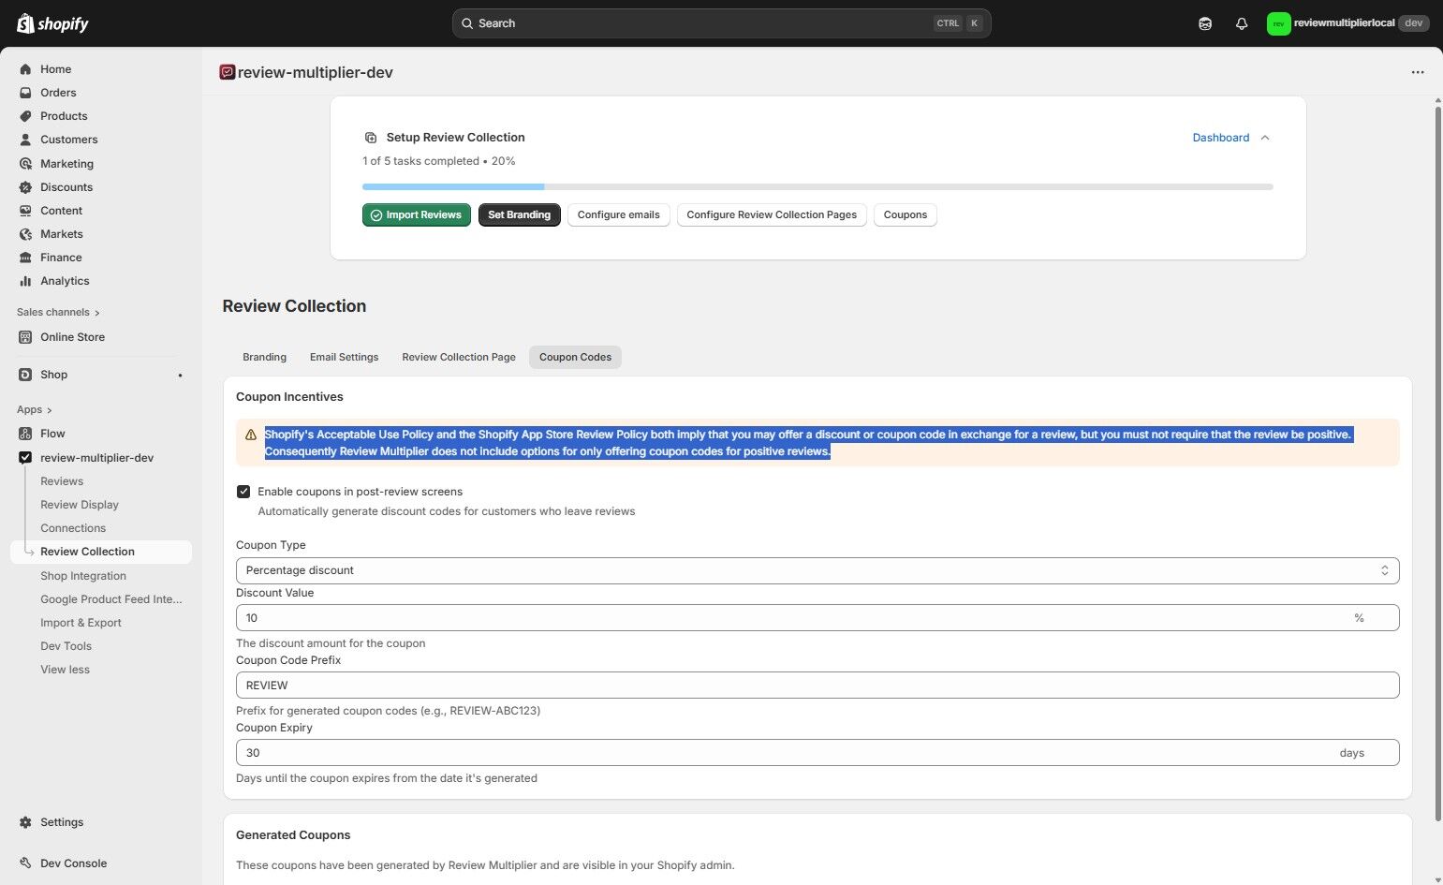Click Import Reviews completed task button
This screenshot has height=885, width=1443.
(x=417, y=214)
